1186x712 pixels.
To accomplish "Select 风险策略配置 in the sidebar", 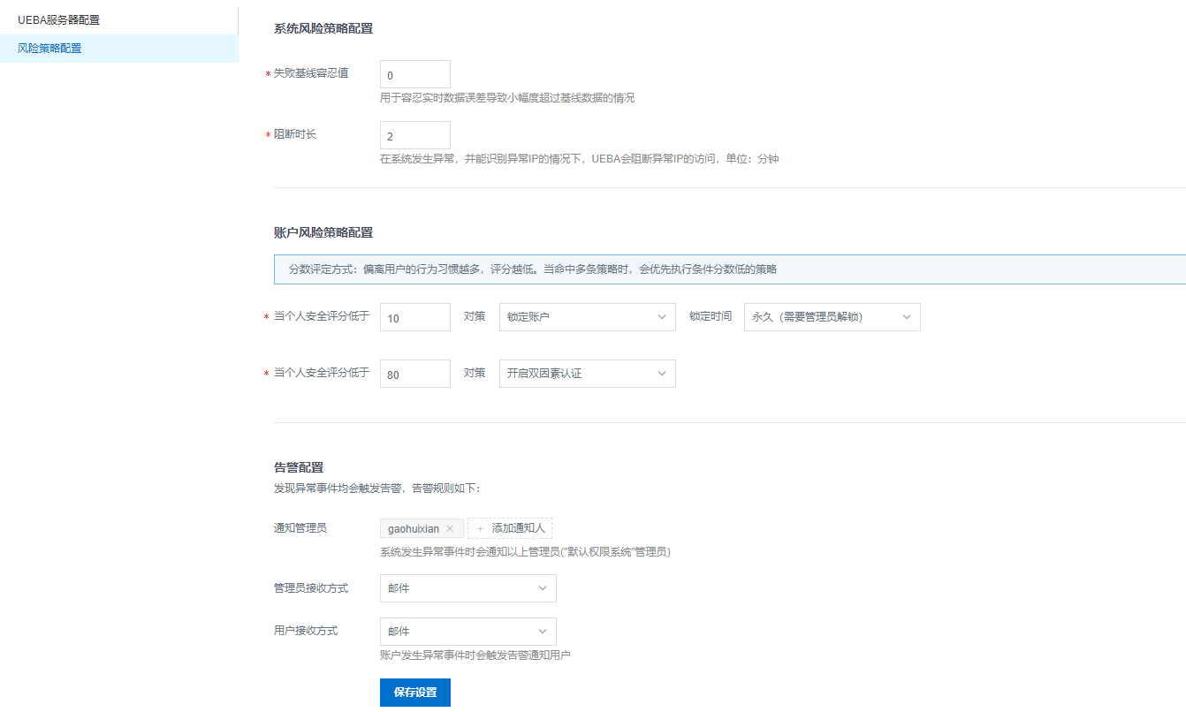I will tap(49, 49).
